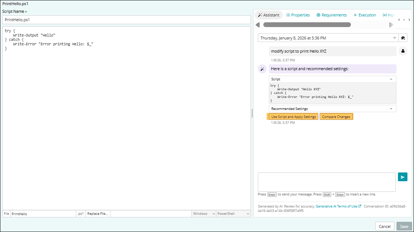Open the Requirements tab

tap(331, 15)
